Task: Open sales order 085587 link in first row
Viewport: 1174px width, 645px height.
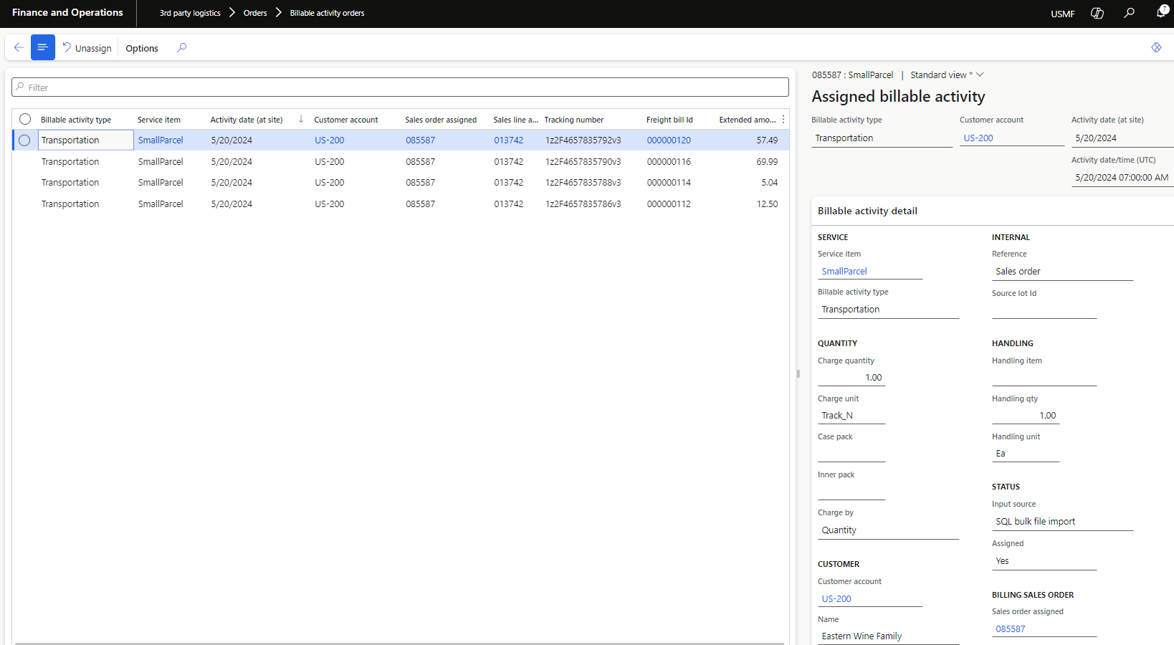Action: (x=420, y=140)
